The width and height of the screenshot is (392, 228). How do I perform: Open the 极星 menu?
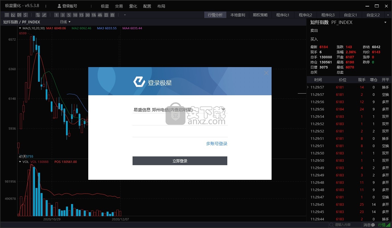(105, 6)
